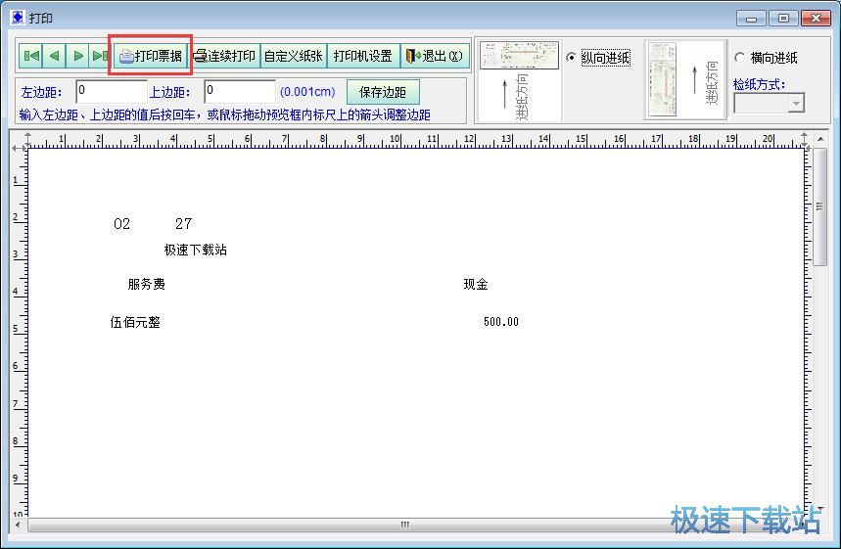Focus the 上边距 top margin field

[240, 91]
